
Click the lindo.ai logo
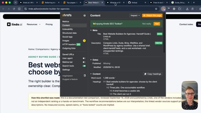[x=14, y=24]
